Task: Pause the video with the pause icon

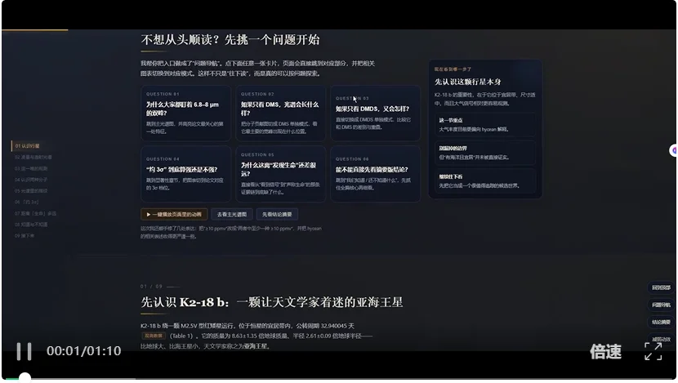Action: pos(24,351)
